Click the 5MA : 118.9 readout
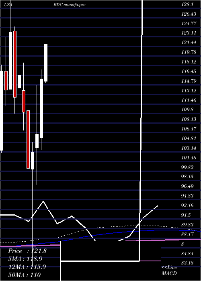 pyautogui.click(x=25, y=259)
